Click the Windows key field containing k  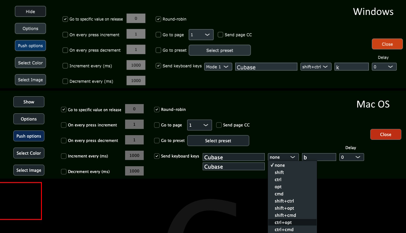coord(352,67)
